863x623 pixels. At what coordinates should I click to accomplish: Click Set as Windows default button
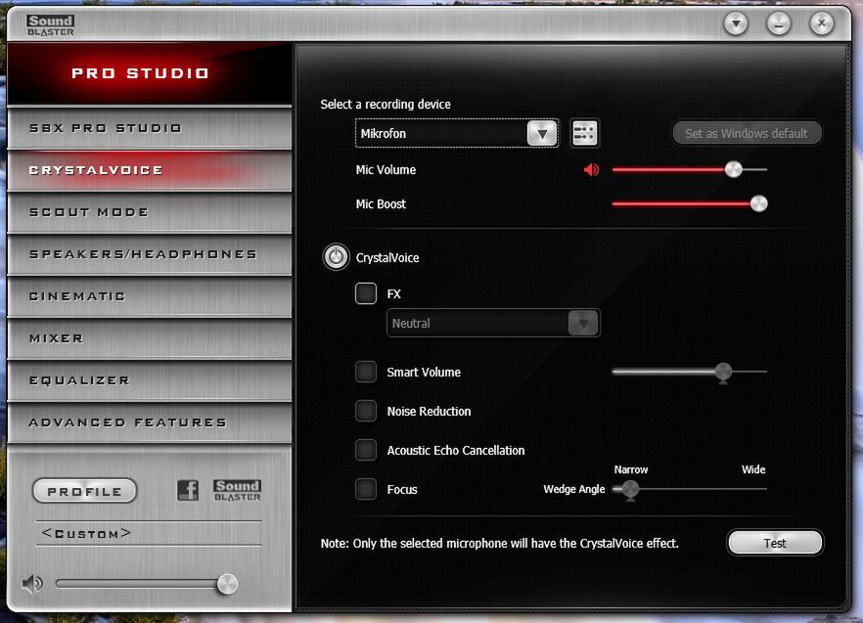pyautogui.click(x=747, y=133)
